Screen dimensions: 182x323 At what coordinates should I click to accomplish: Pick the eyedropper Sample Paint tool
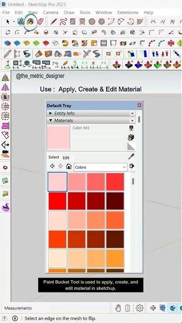[131, 157]
